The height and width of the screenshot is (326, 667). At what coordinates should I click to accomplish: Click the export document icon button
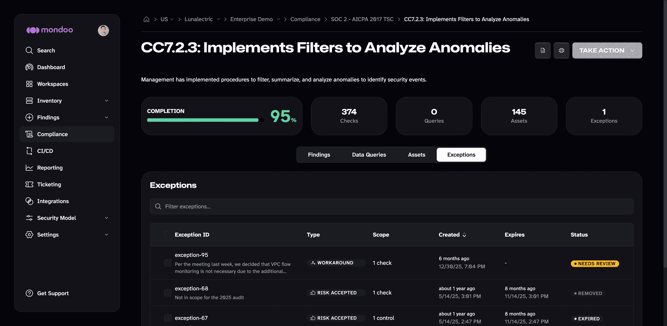click(x=543, y=50)
